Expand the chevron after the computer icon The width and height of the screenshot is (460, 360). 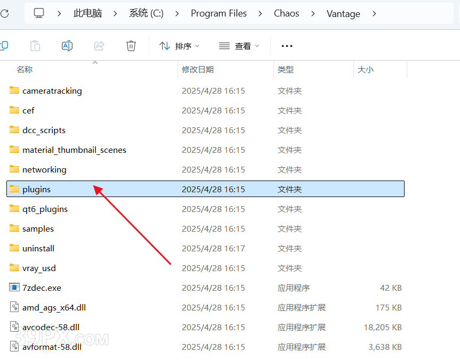(59, 13)
